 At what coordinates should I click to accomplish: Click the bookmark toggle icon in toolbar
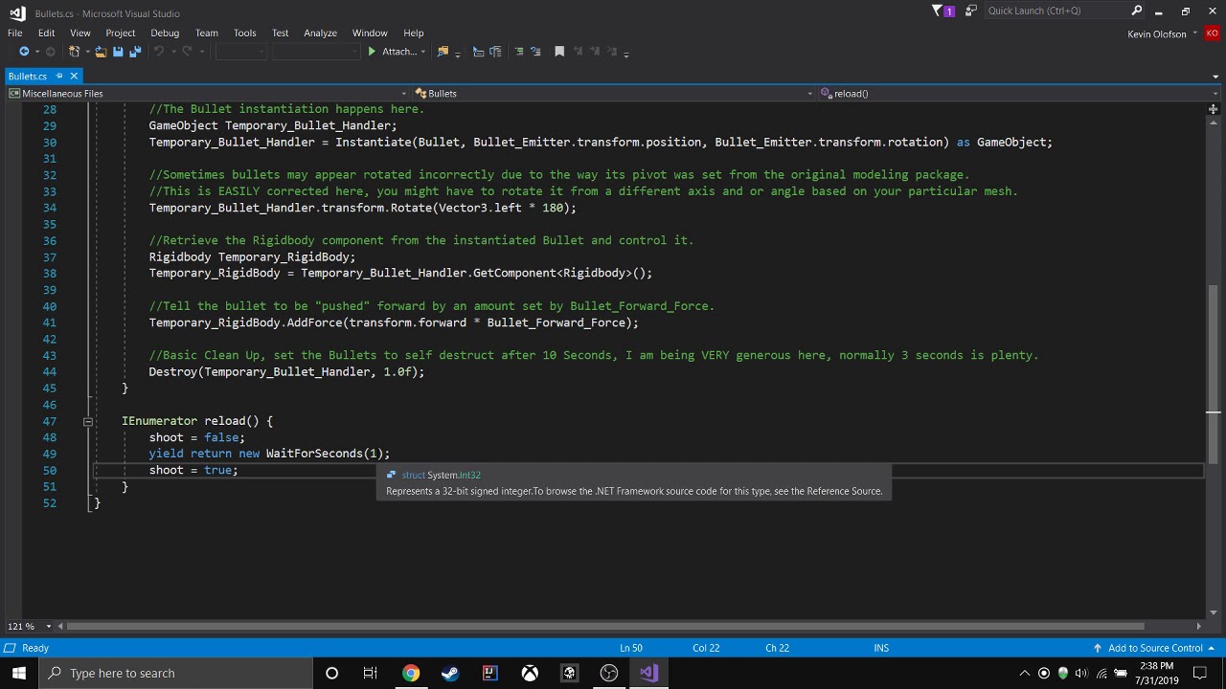pos(559,52)
